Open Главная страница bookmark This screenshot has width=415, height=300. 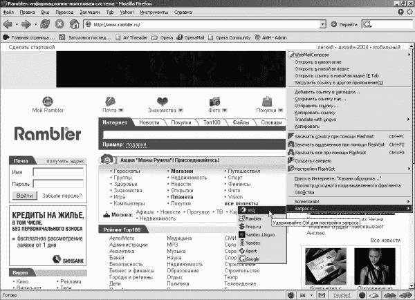[29, 37]
